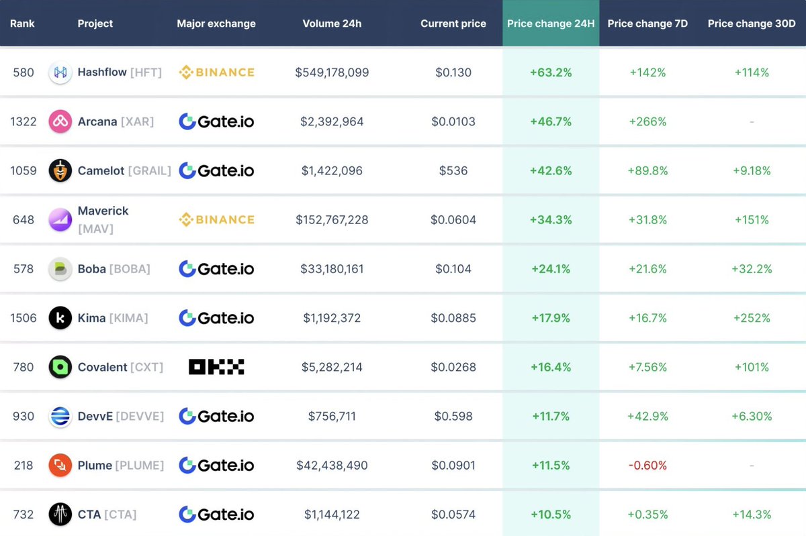Open the DevvE [DEVVE] project link
Screen dimensions: 806x536
(x=121, y=416)
